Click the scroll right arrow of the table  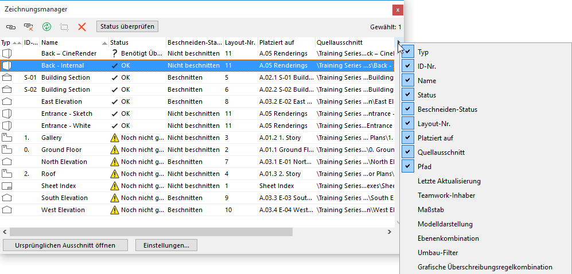tap(390, 232)
